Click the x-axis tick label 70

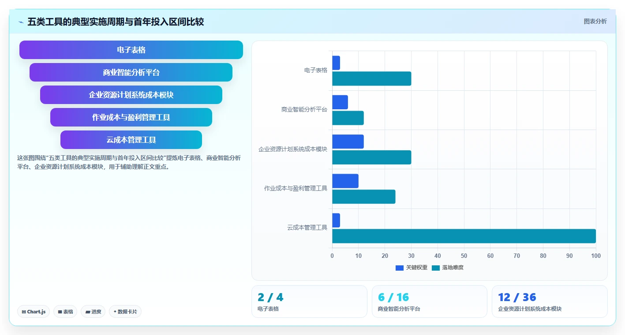coord(517,256)
